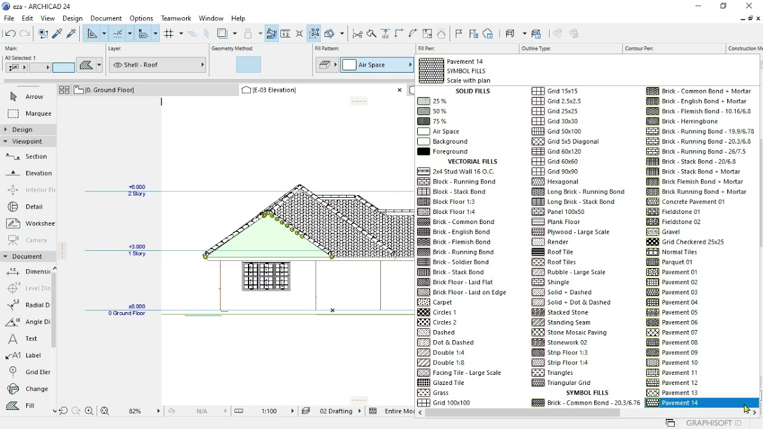The height and width of the screenshot is (429, 763).
Task: Choose the Elevation tool
Action: 30,173
